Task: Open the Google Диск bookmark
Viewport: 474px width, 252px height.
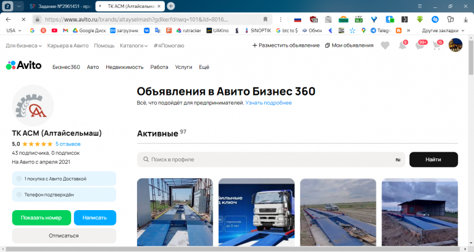Action: click(89, 30)
